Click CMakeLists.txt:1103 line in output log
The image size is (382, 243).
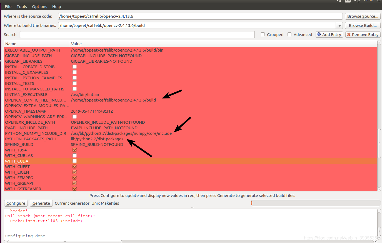pos(46,221)
